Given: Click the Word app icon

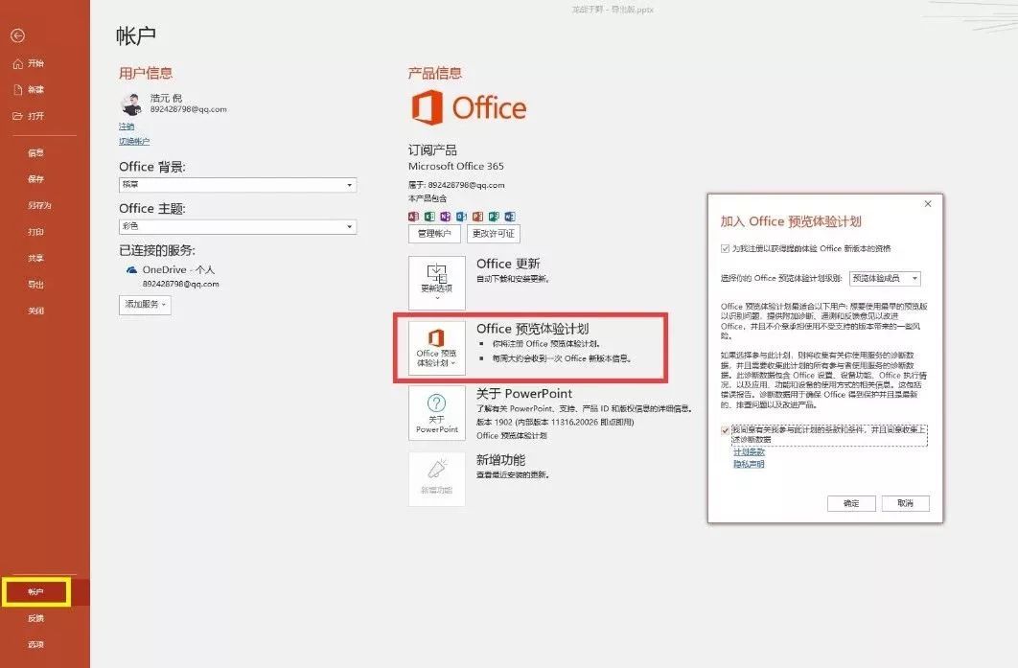Looking at the screenshot, I should [x=510, y=217].
